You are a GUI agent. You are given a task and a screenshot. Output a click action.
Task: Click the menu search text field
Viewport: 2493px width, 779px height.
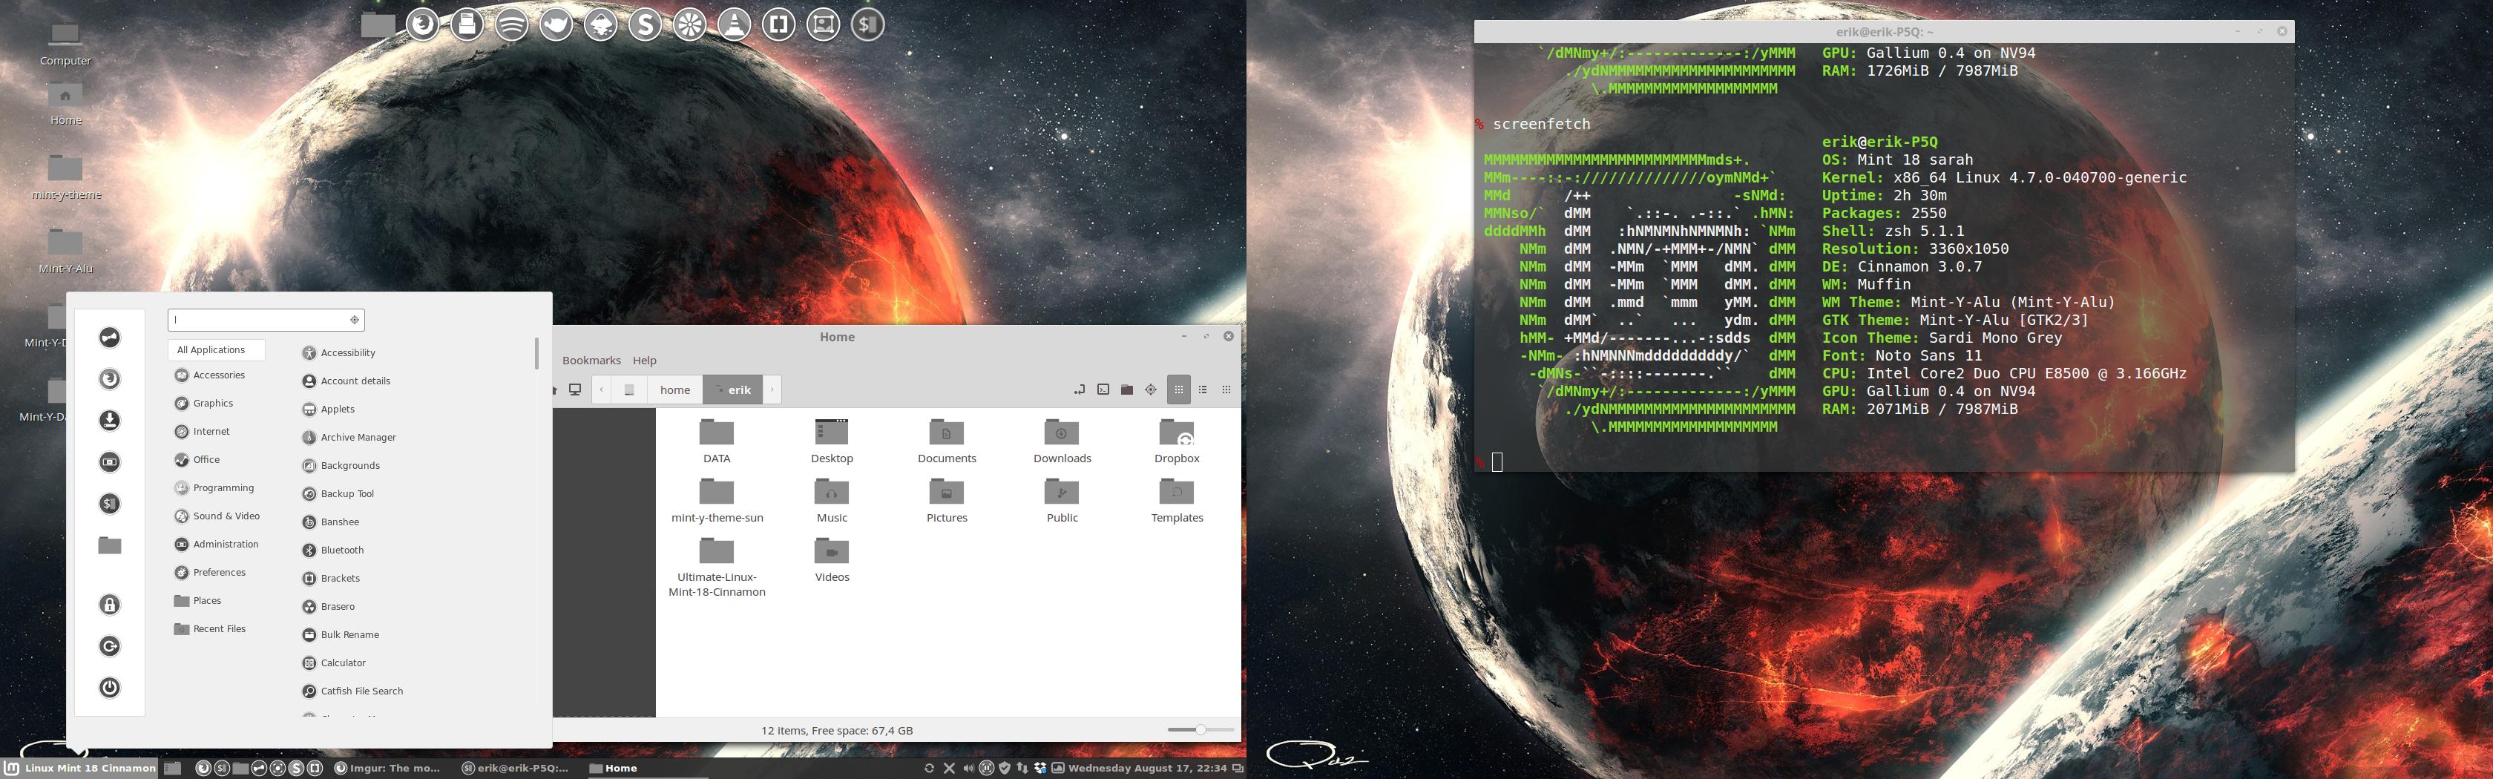[266, 319]
